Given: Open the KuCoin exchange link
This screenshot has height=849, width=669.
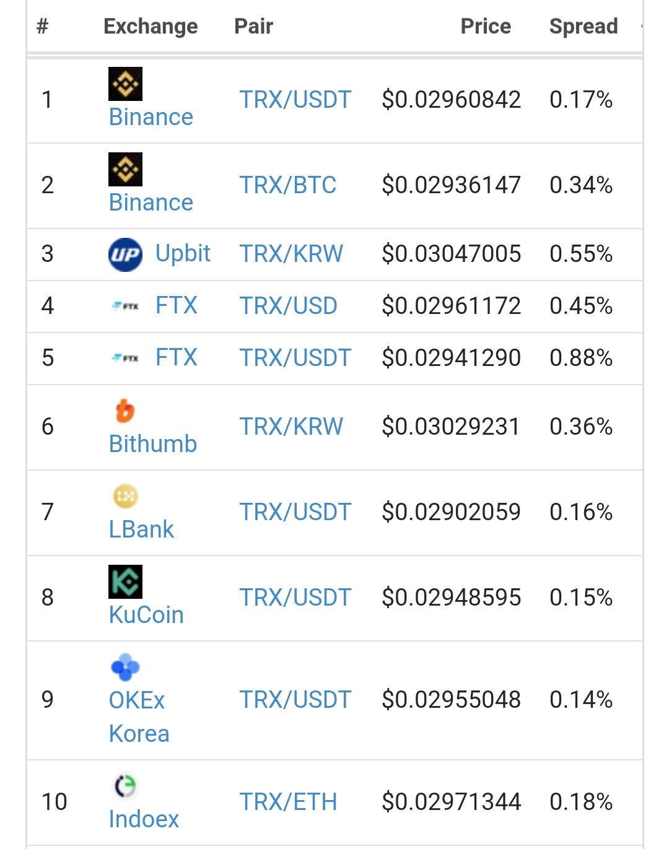Looking at the screenshot, I should [146, 615].
